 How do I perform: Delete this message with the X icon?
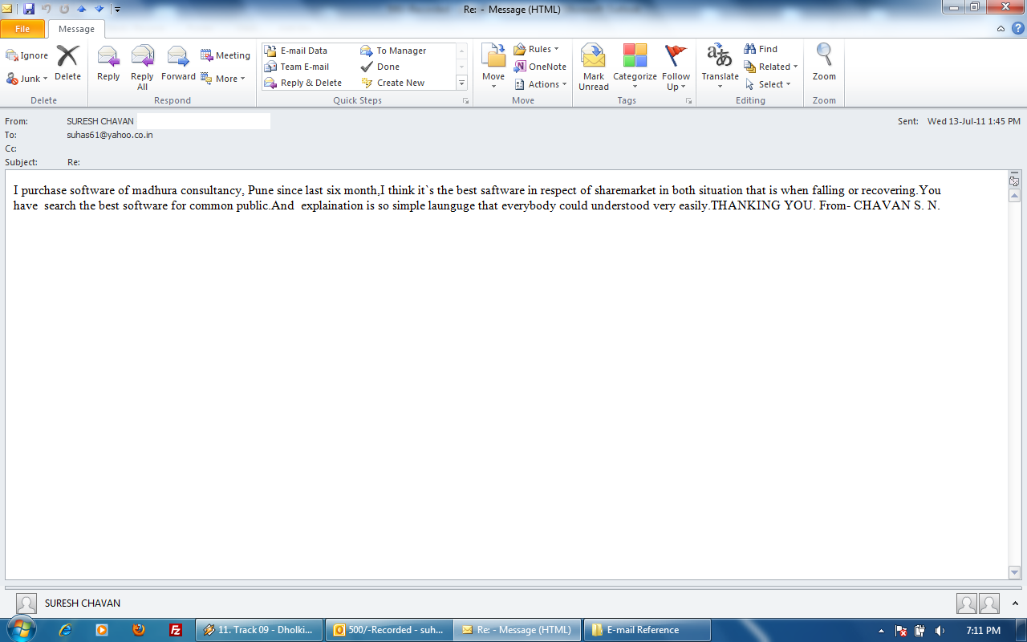67,63
